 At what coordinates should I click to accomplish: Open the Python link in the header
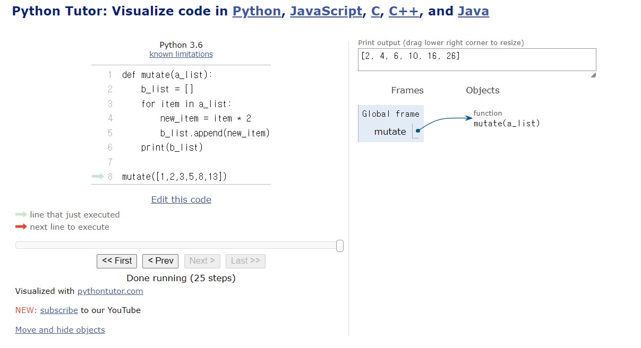point(257,11)
